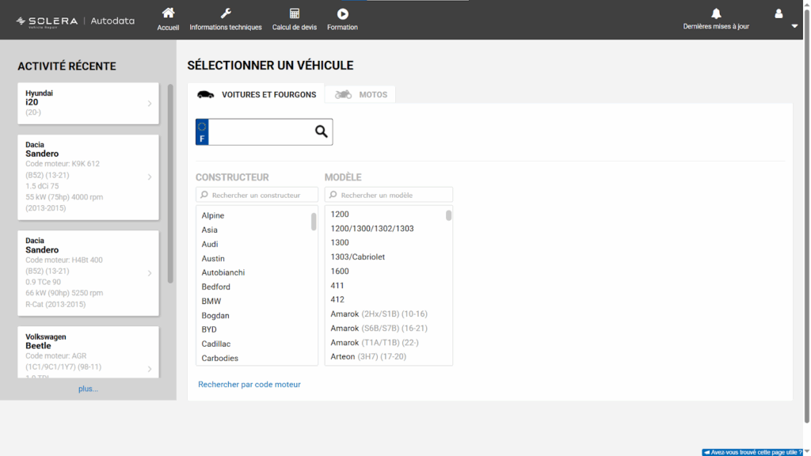Select Asia constructor
The image size is (811, 456).
coord(209,230)
